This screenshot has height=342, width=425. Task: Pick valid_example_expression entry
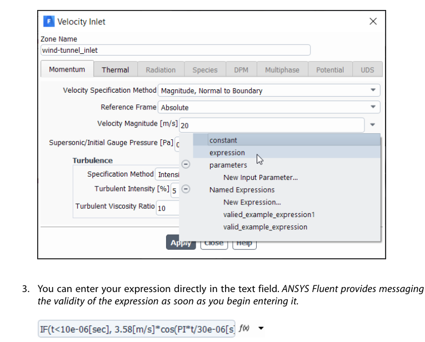(265, 227)
